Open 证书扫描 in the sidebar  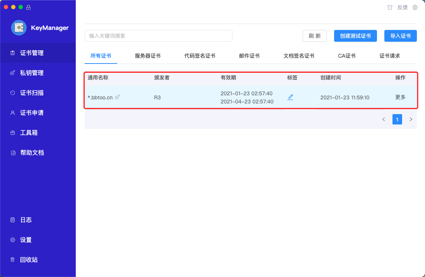(x=32, y=93)
